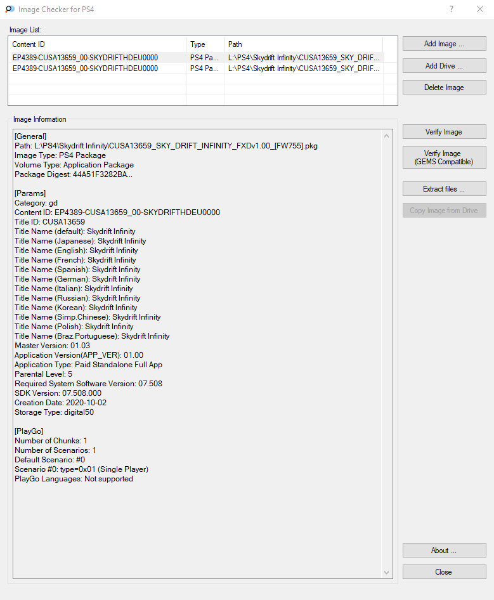Click the help question mark in the title bar
494x600 pixels.
click(x=452, y=9)
